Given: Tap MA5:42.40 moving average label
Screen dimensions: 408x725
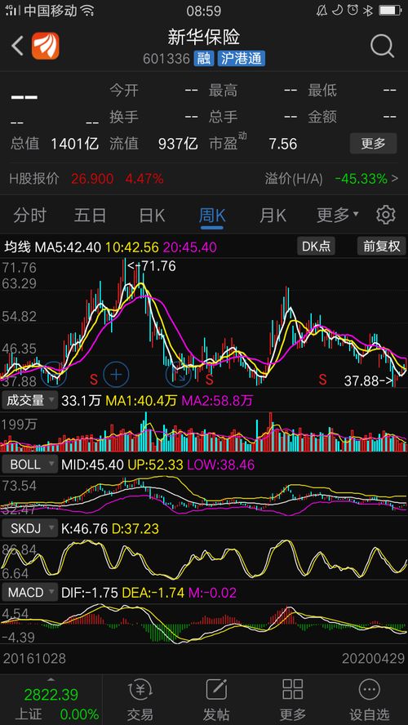Looking at the screenshot, I should [67, 247].
